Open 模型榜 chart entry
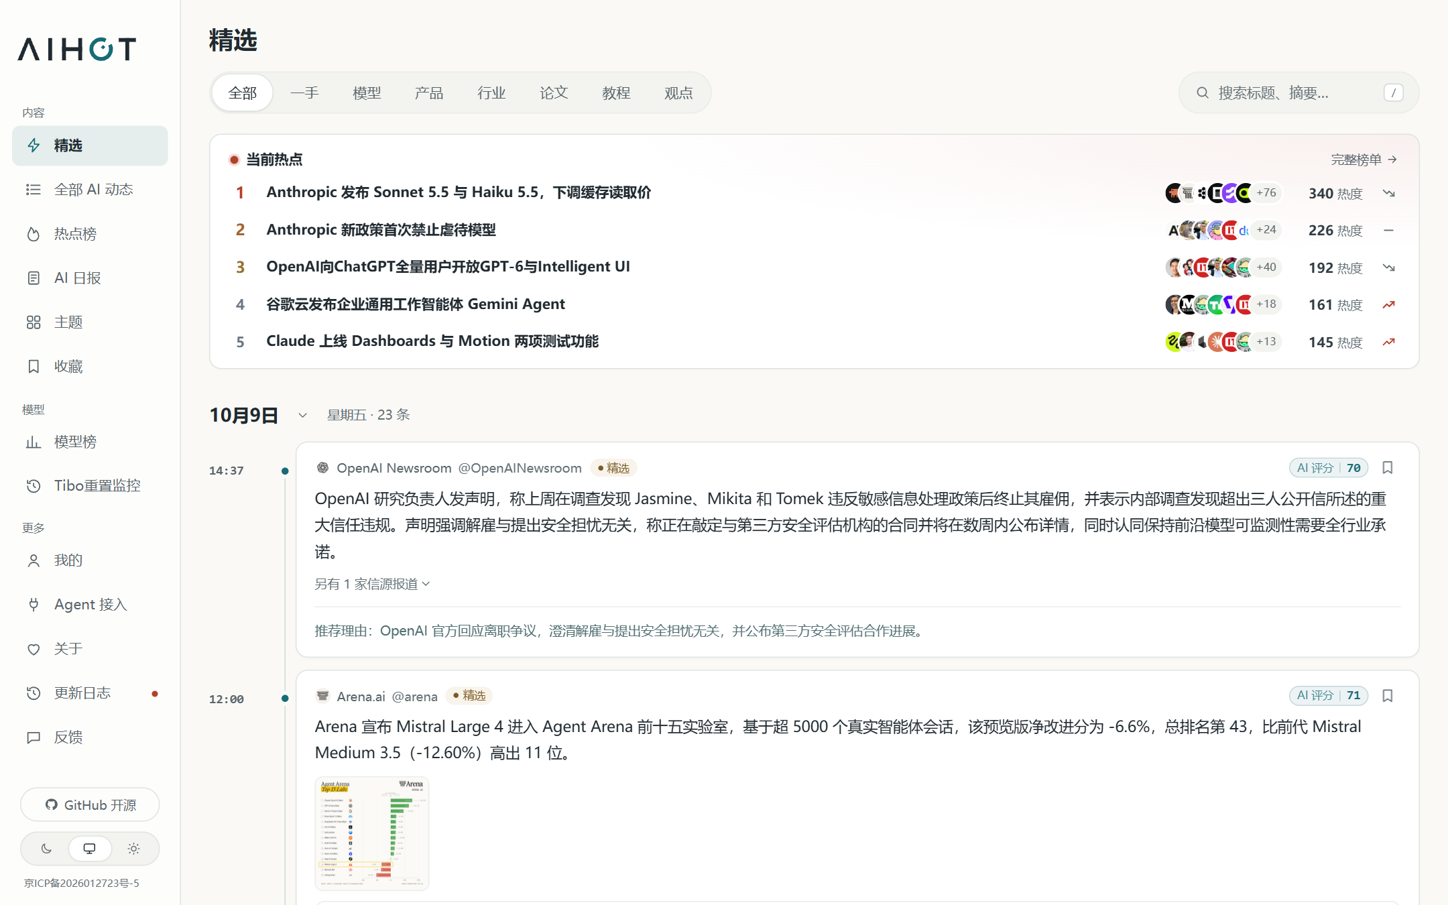The image size is (1448, 905). [x=90, y=442]
